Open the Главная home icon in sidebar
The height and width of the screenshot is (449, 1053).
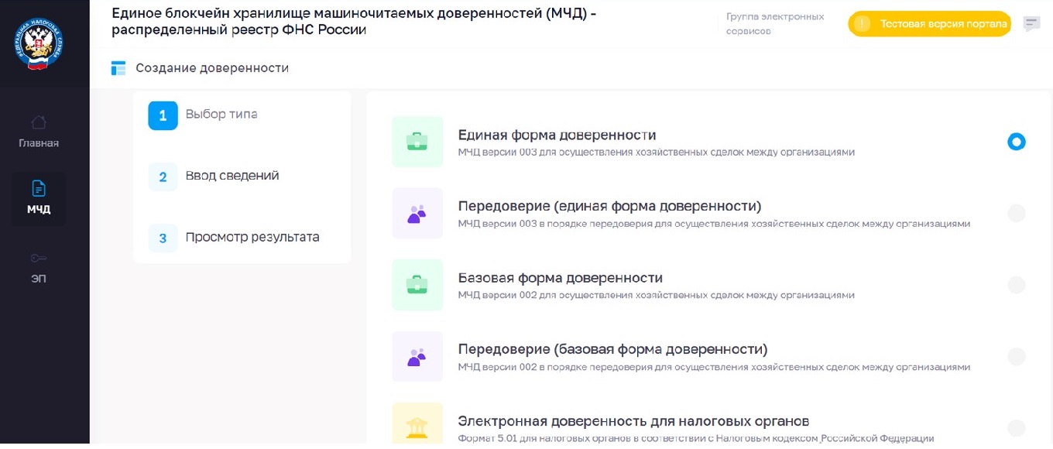click(38, 122)
